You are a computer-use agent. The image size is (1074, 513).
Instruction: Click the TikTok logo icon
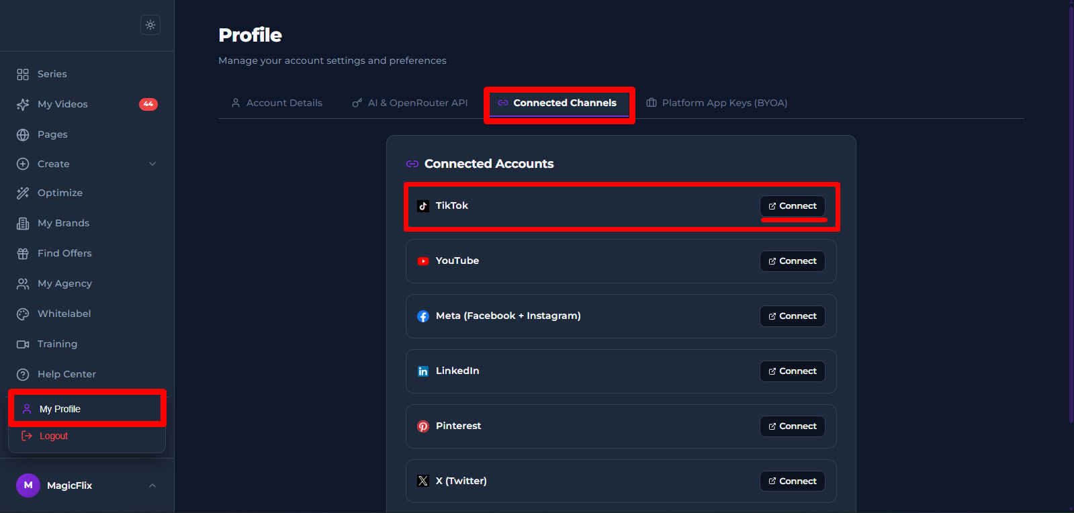tap(423, 206)
